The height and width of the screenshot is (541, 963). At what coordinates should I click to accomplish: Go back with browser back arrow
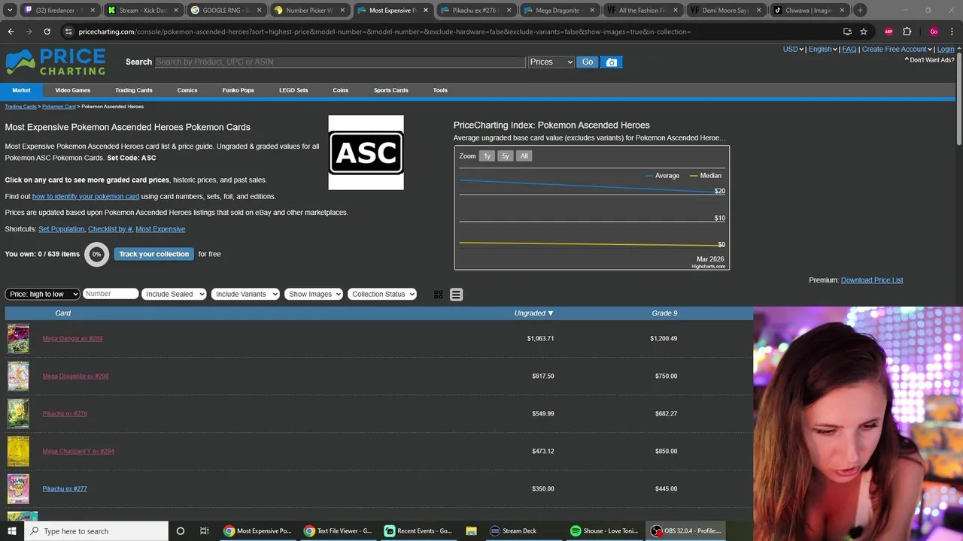[11, 32]
